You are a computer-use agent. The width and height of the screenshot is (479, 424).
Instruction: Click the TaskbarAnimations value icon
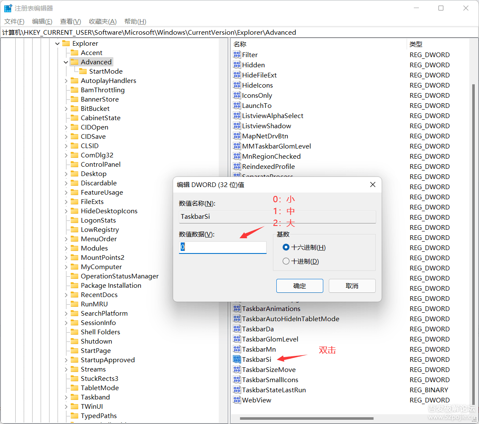coord(237,308)
